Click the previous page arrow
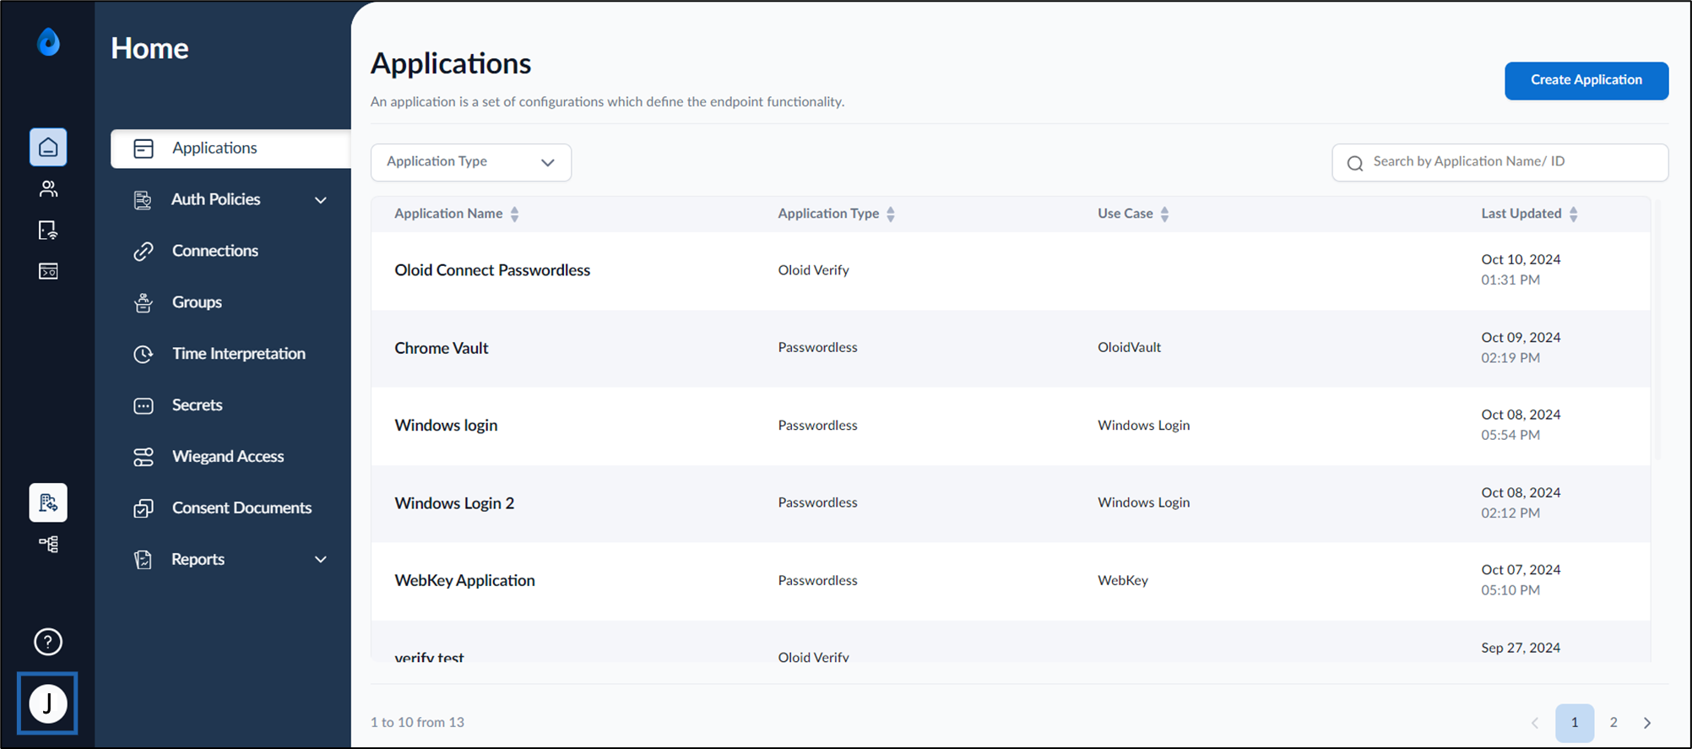Image resolution: width=1692 pixels, height=749 pixels. coord(1535,723)
